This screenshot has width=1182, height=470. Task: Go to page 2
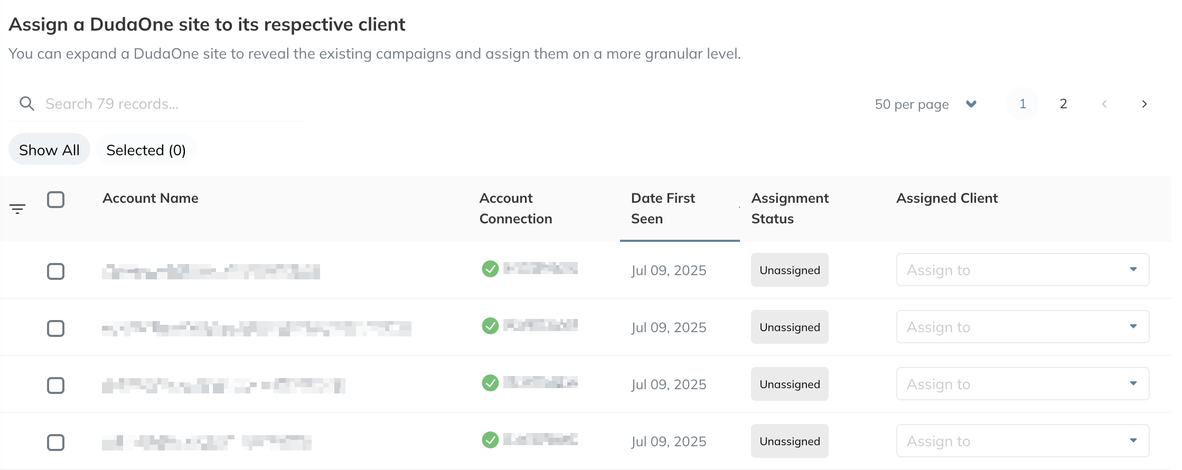1063,104
